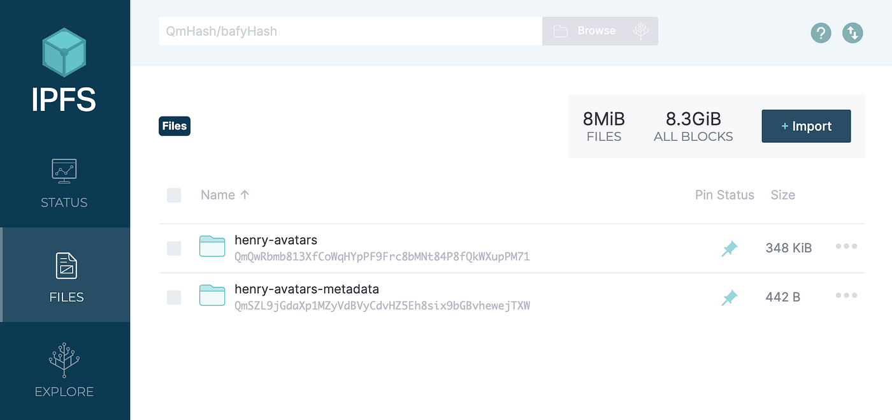This screenshot has width=892, height=420.
Task: Click the 442 B size value
Action: tap(783, 297)
